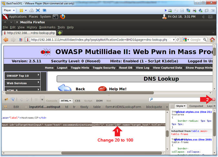Open the Applications menu in BackTrack panel

(18, 17)
